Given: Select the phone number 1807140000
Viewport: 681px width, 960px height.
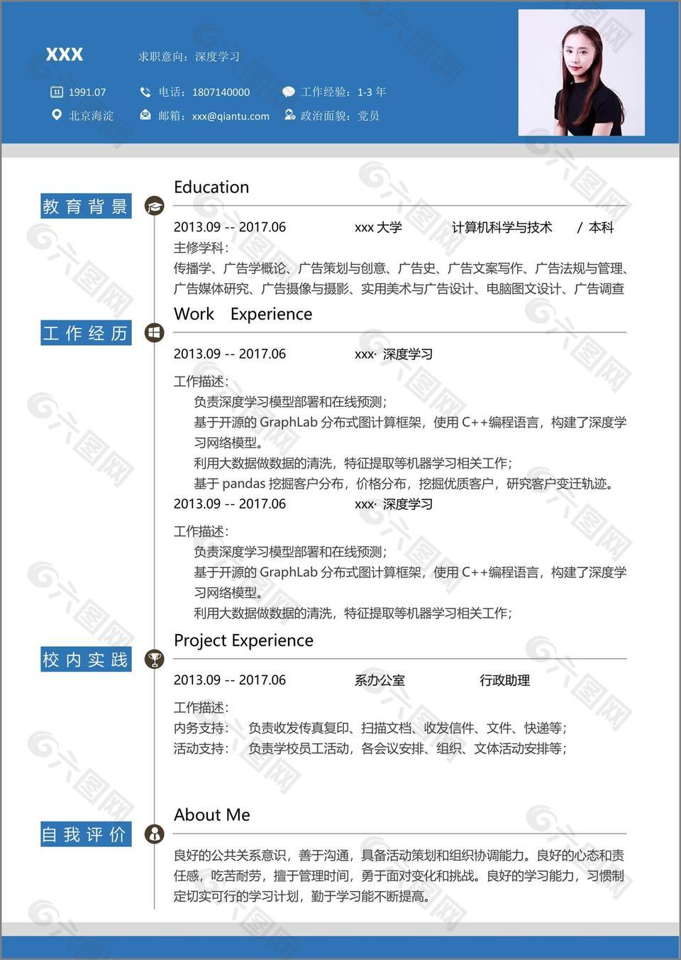Looking at the screenshot, I should [x=221, y=92].
